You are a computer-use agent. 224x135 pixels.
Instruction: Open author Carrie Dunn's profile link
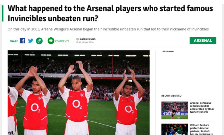[x=88, y=39]
